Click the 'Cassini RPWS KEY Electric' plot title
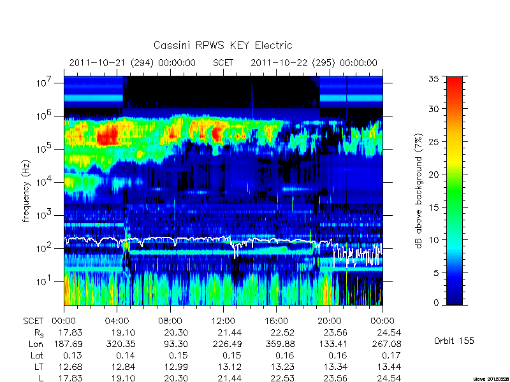510x382 pixels. (x=222, y=45)
